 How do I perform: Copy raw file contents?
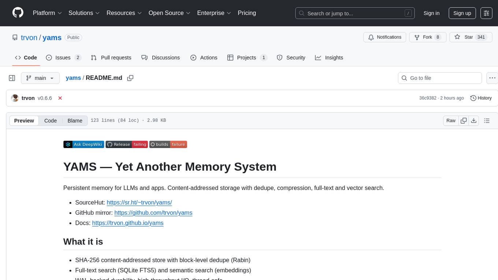coord(464,121)
